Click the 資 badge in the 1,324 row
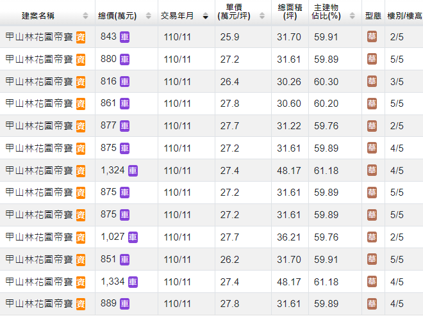 [81, 171]
